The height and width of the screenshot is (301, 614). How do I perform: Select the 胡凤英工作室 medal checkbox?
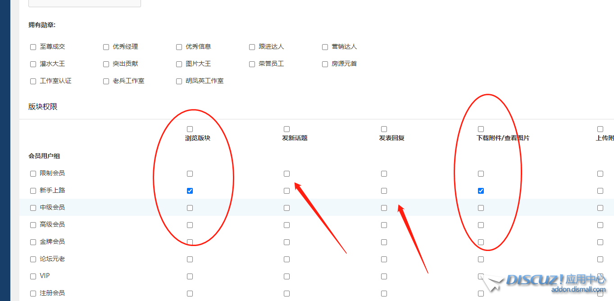click(179, 81)
